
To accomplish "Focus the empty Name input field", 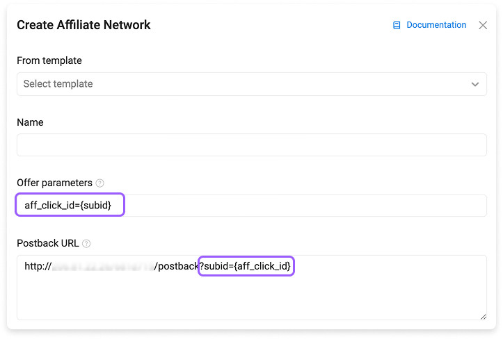I will pyautogui.click(x=252, y=145).
